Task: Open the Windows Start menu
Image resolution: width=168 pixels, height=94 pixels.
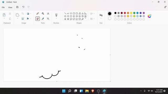Action: pos(64,91)
